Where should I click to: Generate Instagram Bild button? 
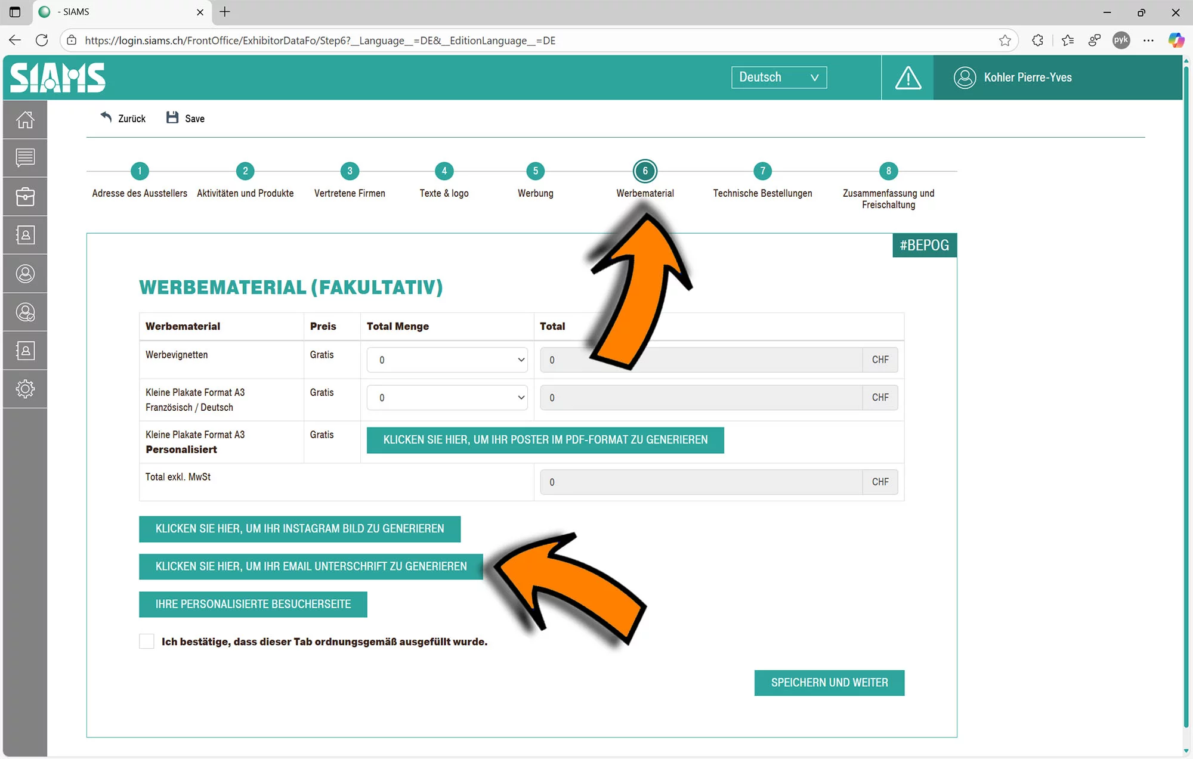(299, 529)
